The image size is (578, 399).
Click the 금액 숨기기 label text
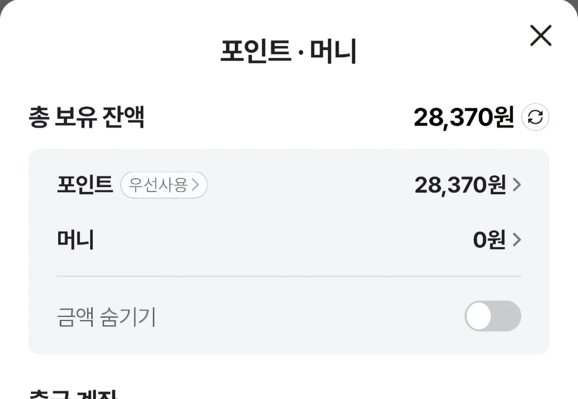pyautogui.click(x=106, y=317)
